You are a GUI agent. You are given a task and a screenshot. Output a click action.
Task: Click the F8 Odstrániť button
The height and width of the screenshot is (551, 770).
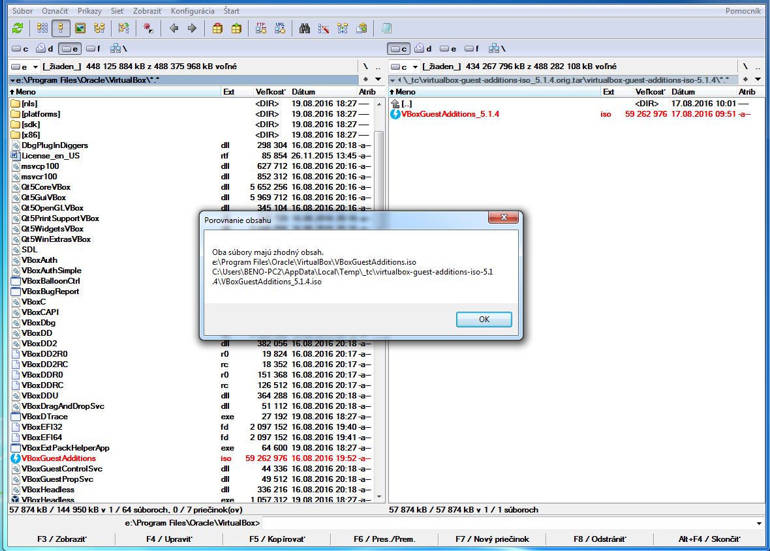tap(600, 539)
